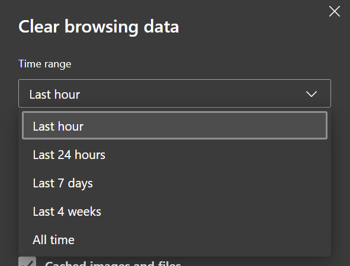Set time range to All time

pos(175,240)
